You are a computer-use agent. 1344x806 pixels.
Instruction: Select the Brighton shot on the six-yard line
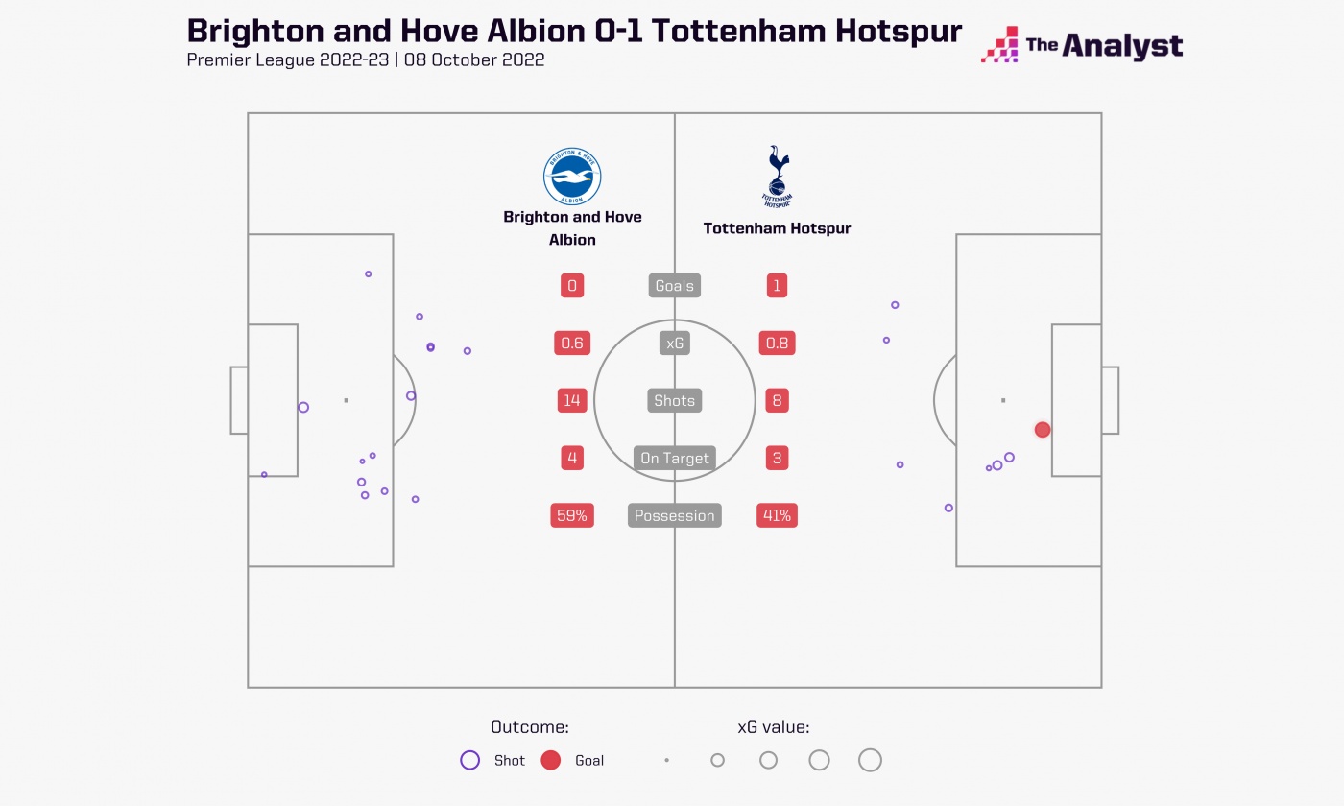pyautogui.click(x=303, y=407)
